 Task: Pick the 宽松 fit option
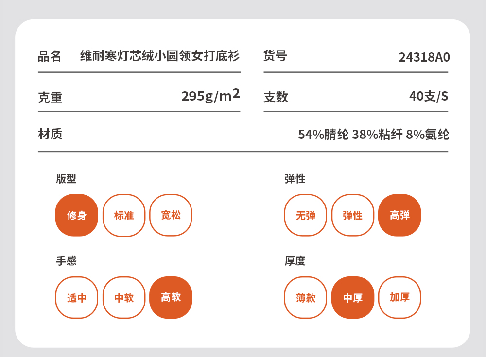point(171,215)
